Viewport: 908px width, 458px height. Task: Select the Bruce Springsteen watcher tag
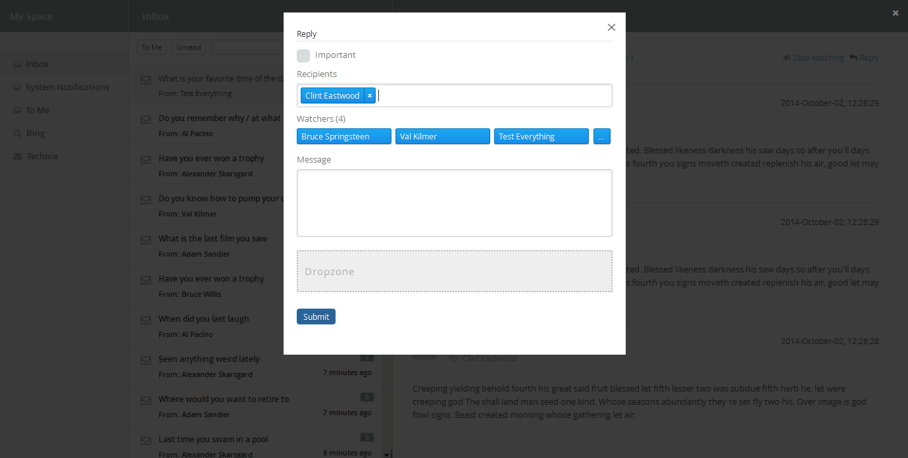tap(343, 136)
